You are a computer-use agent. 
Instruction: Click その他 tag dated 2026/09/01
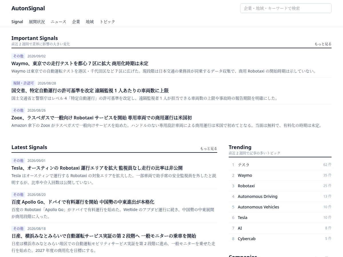pos(18,160)
